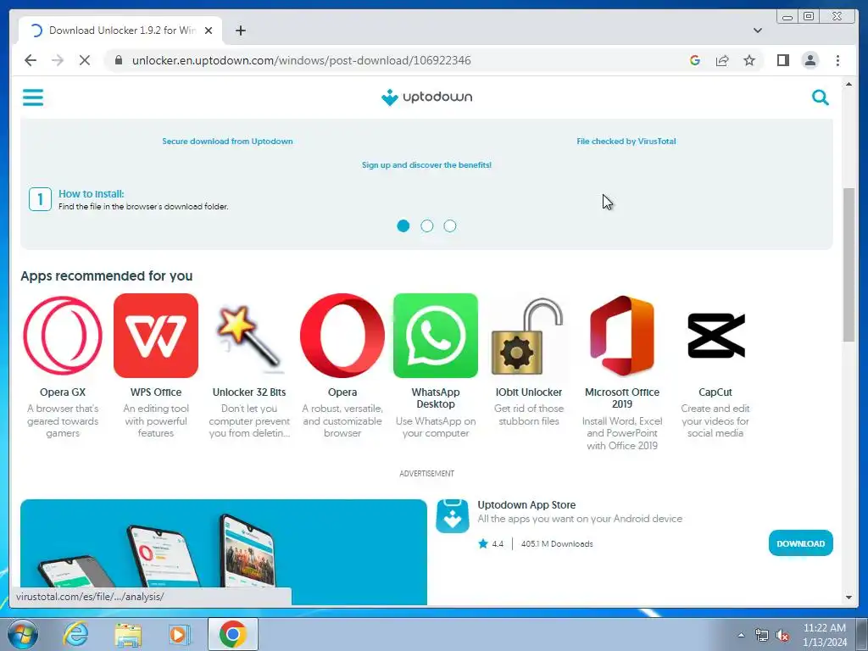Open the IObit Unlocker padlock icon
This screenshot has width=868, height=651.
click(x=529, y=336)
